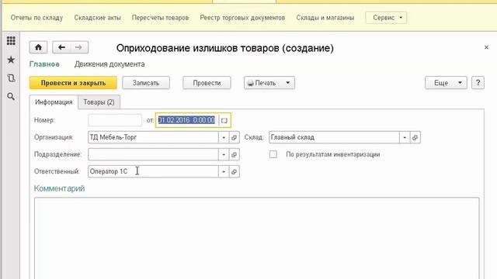Open Отчеты по складу menu item

[x=36, y=18]
